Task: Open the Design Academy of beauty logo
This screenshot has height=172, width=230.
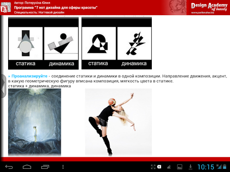Action: 209,8
